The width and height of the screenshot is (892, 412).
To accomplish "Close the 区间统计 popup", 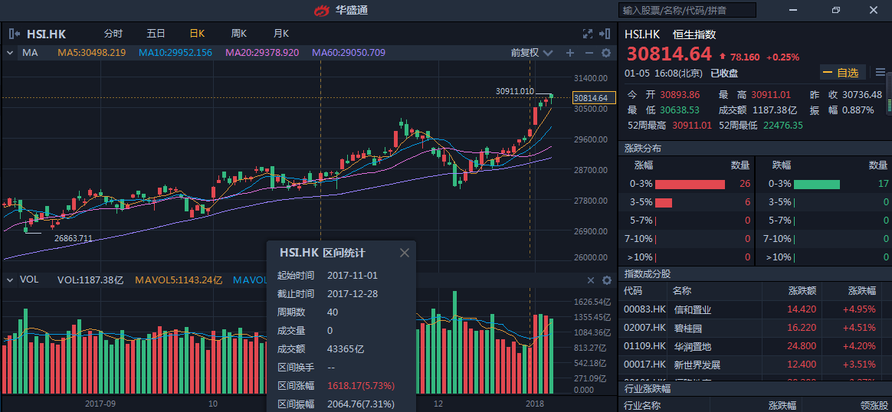I will [405, 253].
